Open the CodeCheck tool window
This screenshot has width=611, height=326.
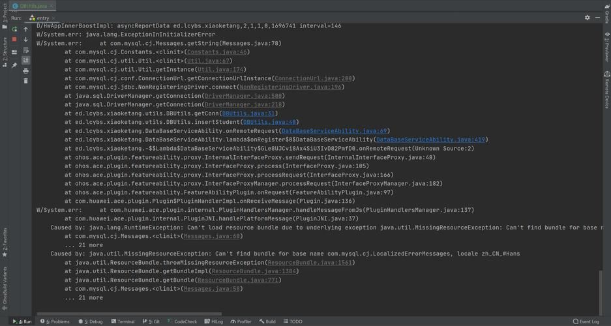tap(183, 321)
